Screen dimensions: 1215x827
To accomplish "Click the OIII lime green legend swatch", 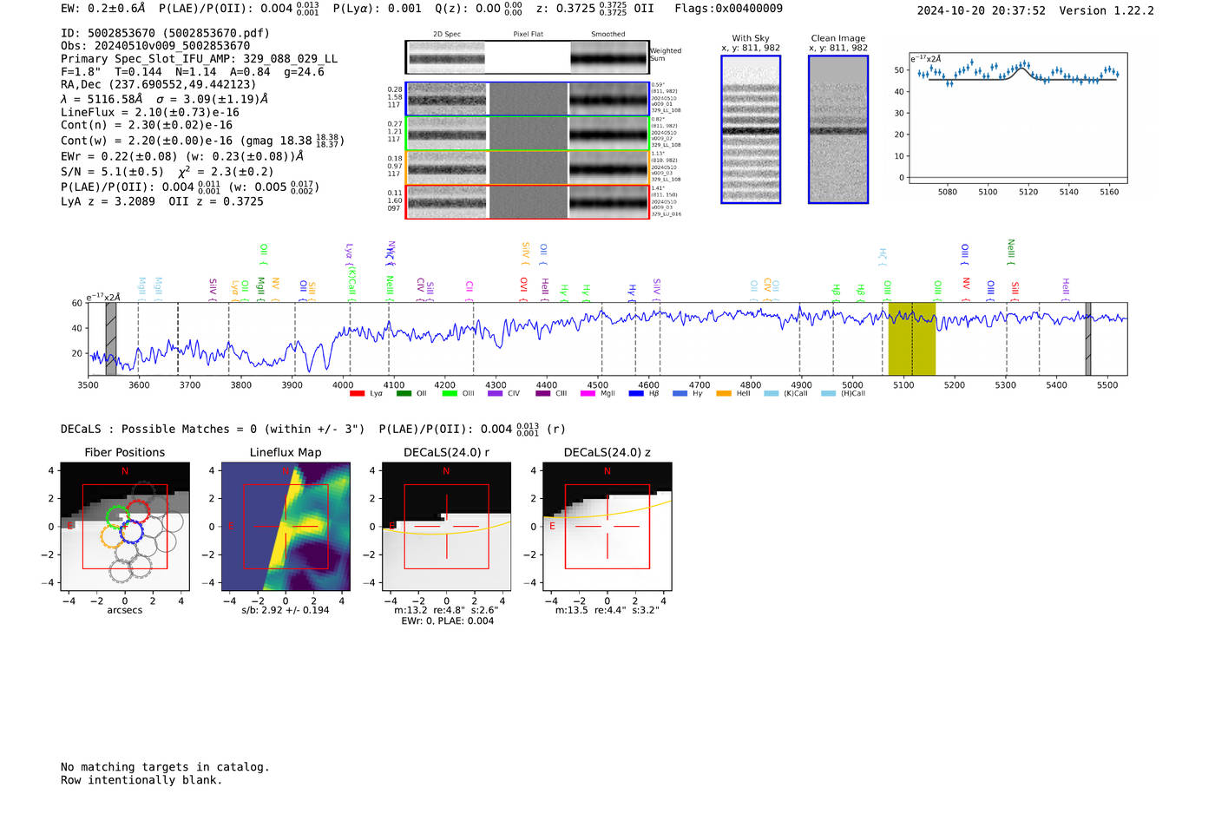I will [x=450, y=394].
